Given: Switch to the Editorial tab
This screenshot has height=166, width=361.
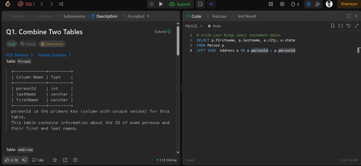Looking at the screenshot, I should 15,16.
